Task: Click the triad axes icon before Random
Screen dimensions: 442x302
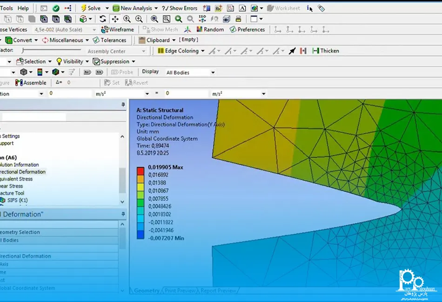Action: click(188, 30)
